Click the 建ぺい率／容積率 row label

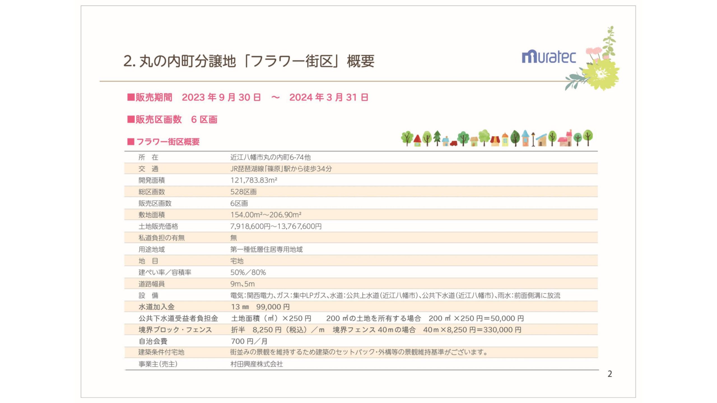(x=165, y=272)
